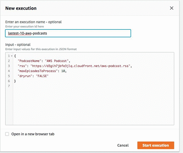Click line number 2 in the gutter

click(9, 61)
